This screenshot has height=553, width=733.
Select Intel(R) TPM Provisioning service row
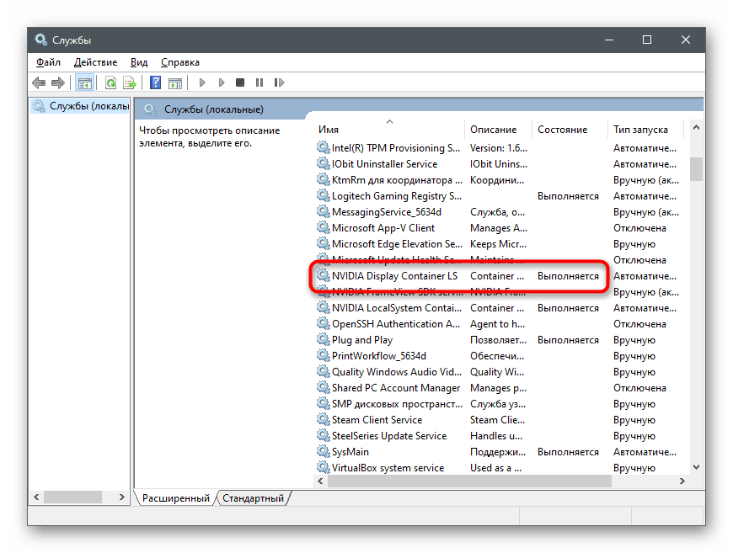point(500,148)
